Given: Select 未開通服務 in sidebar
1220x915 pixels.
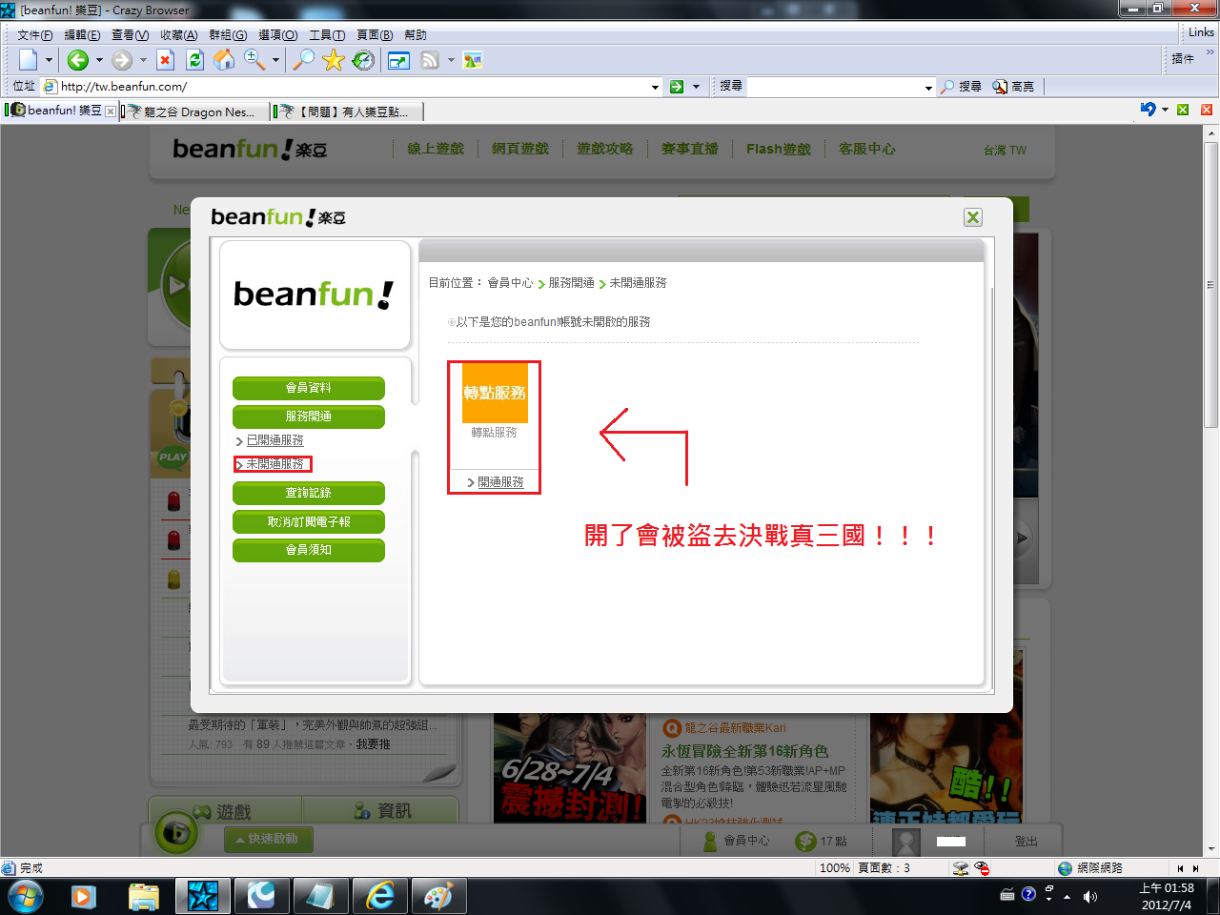Looking at the screenshot, I should 275,464.
